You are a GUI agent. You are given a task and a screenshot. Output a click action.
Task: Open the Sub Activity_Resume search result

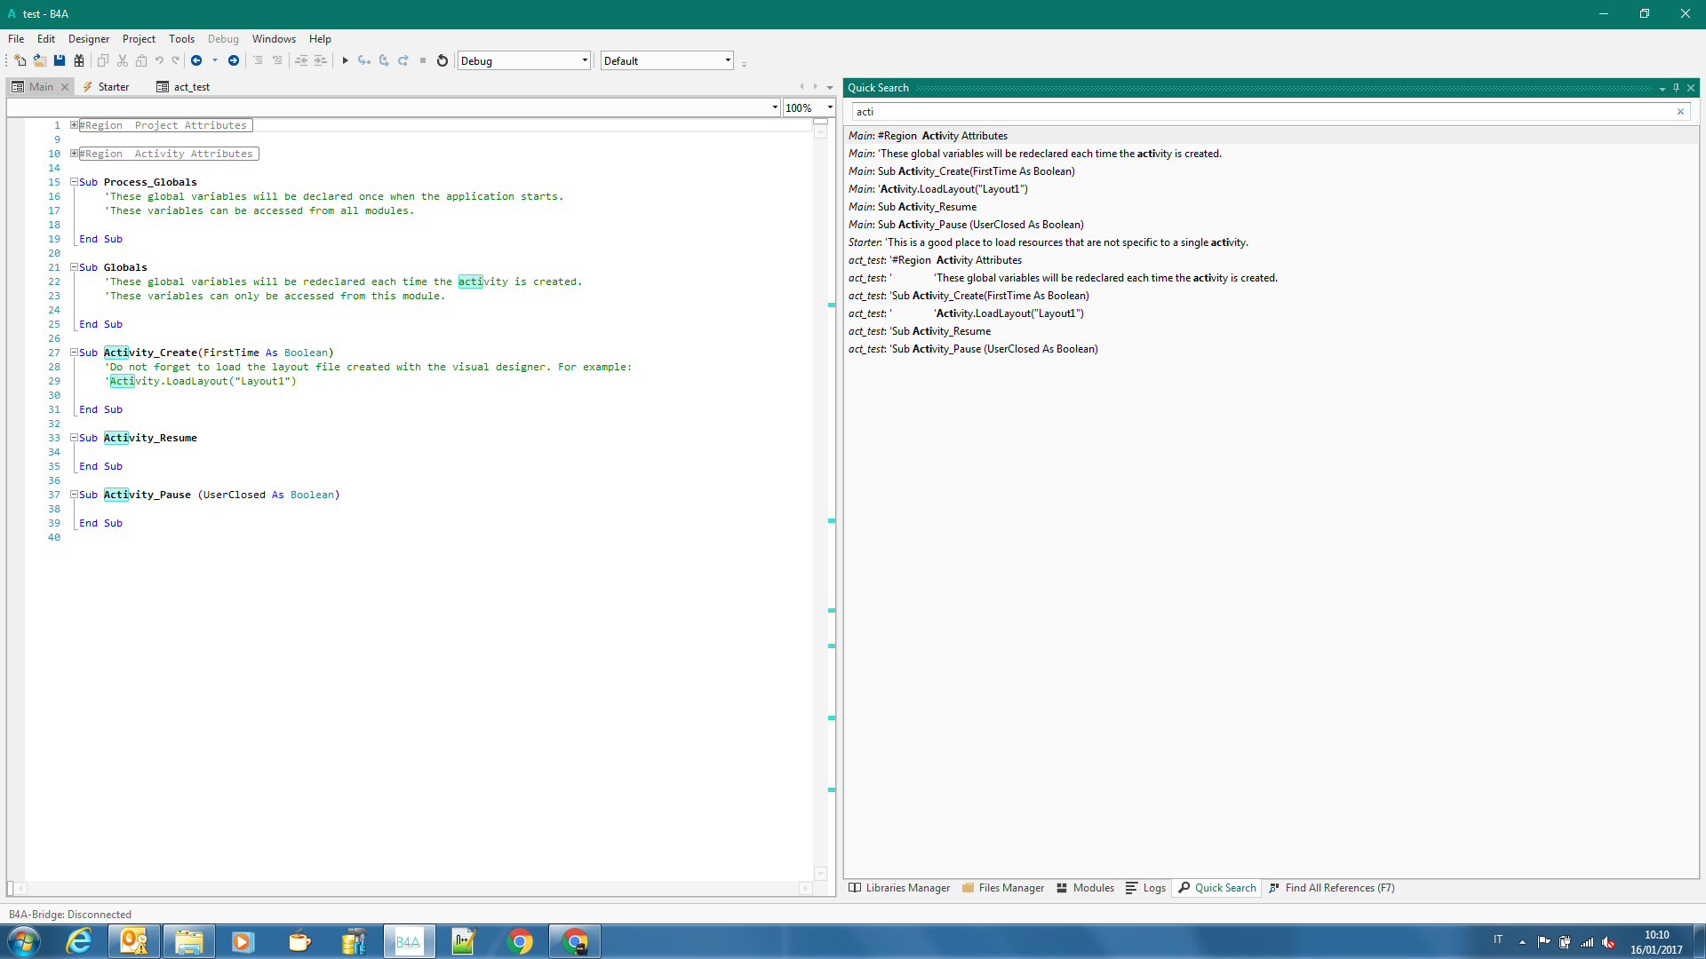coord(927,207)
